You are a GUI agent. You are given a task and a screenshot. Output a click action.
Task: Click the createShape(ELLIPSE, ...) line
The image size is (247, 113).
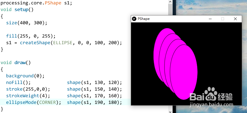64,43
